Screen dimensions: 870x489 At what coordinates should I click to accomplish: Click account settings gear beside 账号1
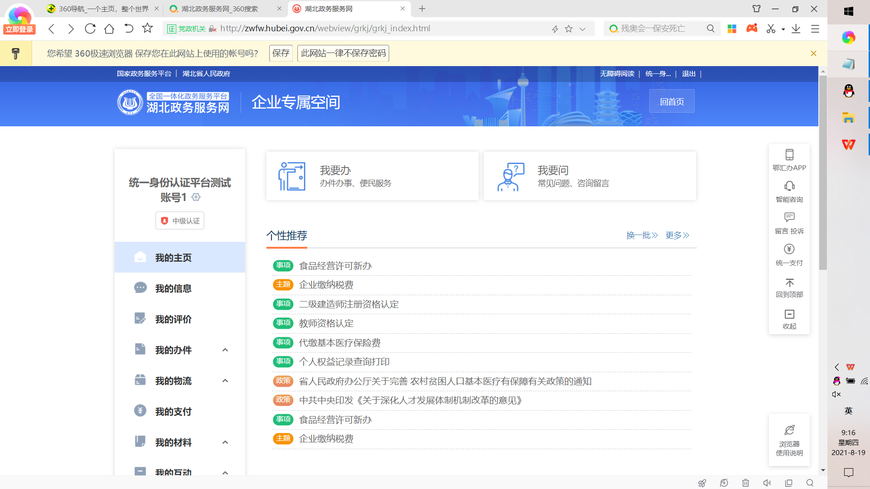click(196, 197)
